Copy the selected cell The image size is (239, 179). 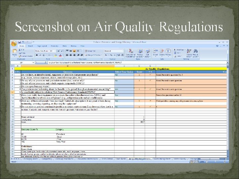tap(22, 53)
